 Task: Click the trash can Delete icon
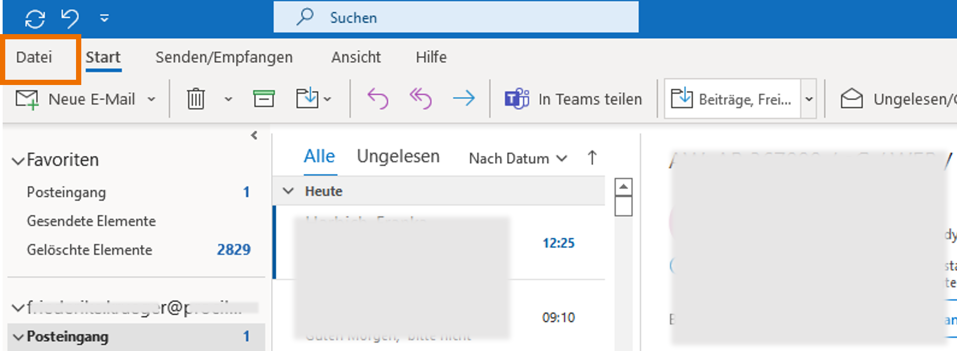click(196, 99)
